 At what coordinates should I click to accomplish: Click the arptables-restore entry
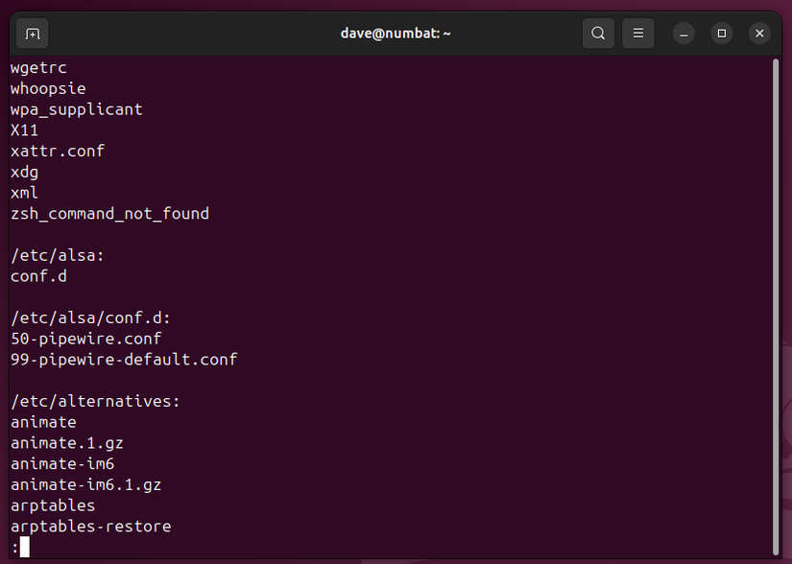pyautogui.click(x=90, y=526)
